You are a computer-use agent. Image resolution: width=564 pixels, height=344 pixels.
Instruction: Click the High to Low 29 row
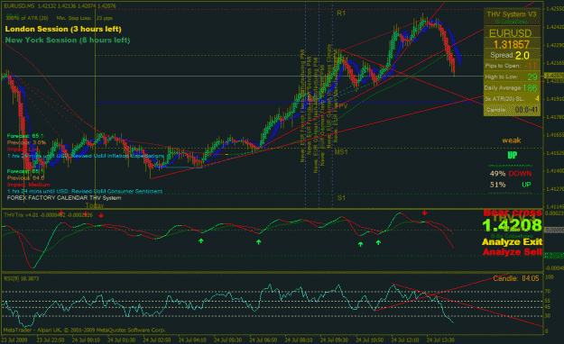512,77
